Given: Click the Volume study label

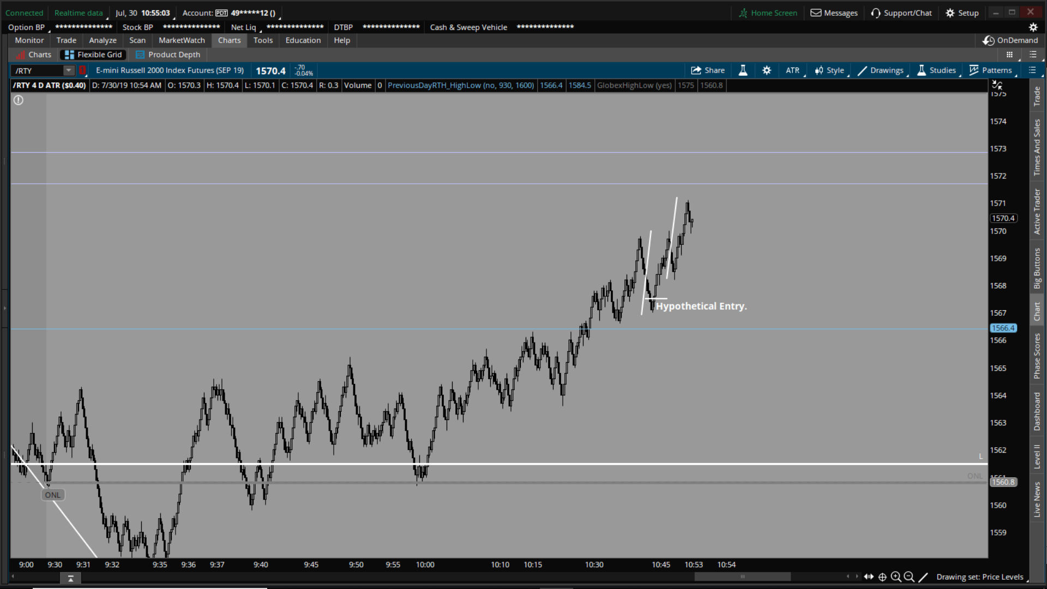Looking at the screenshot, I should coord(358,85).
